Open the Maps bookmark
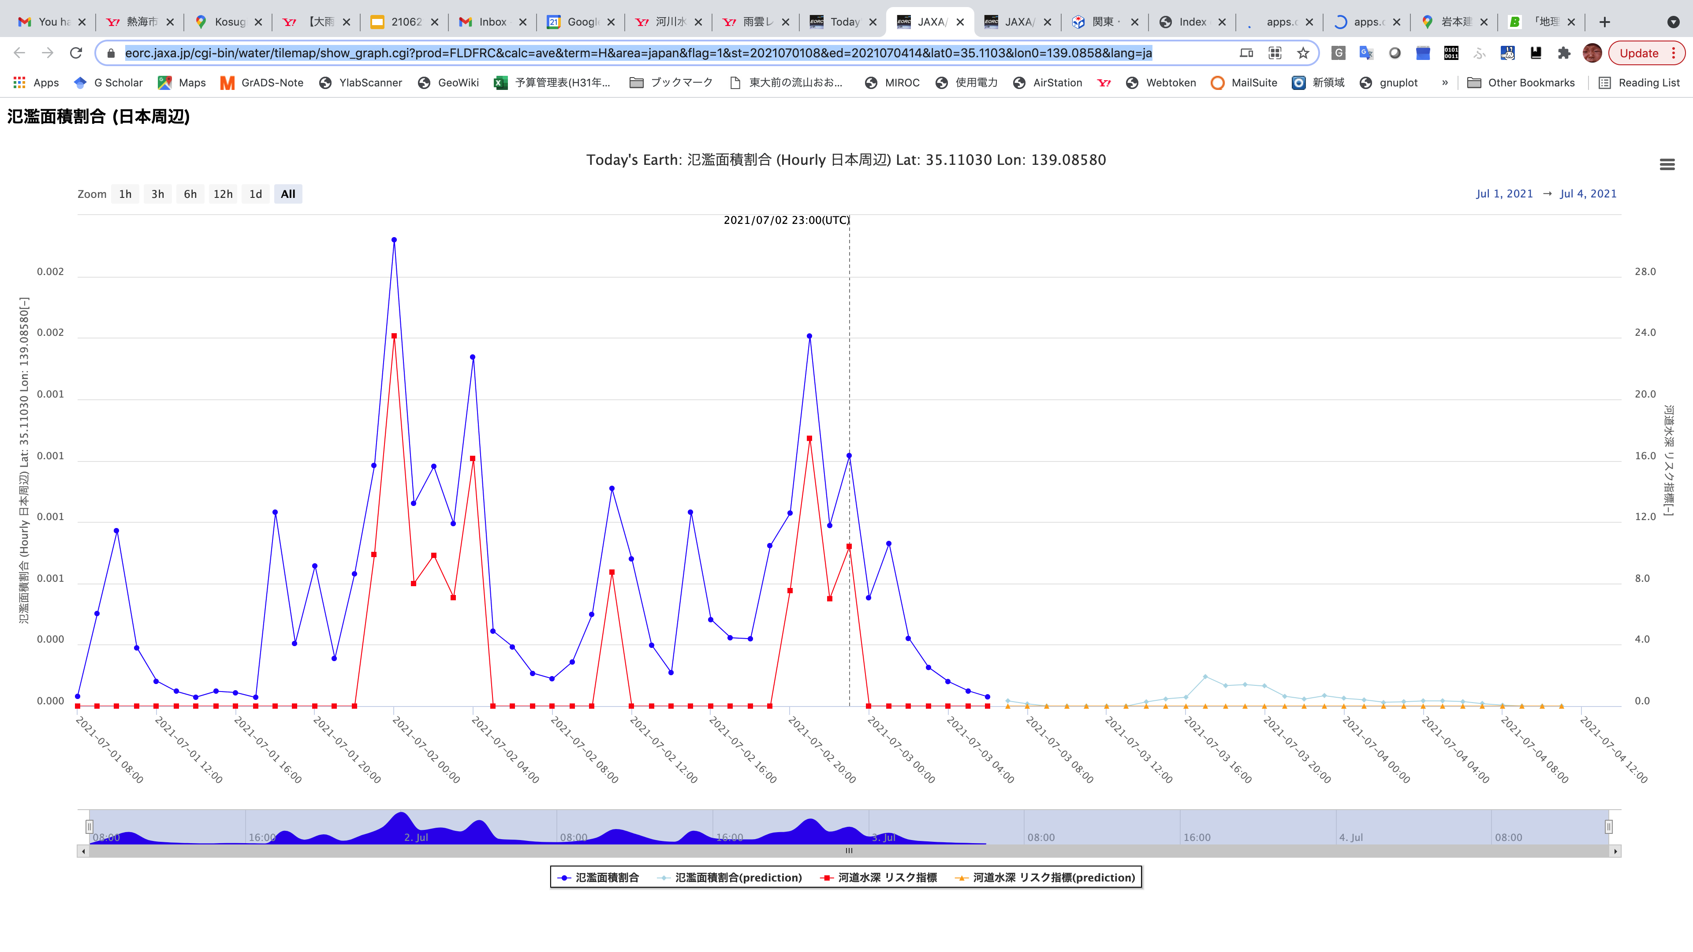This screenshot has width=1693, height=952. tap(182, 83)
